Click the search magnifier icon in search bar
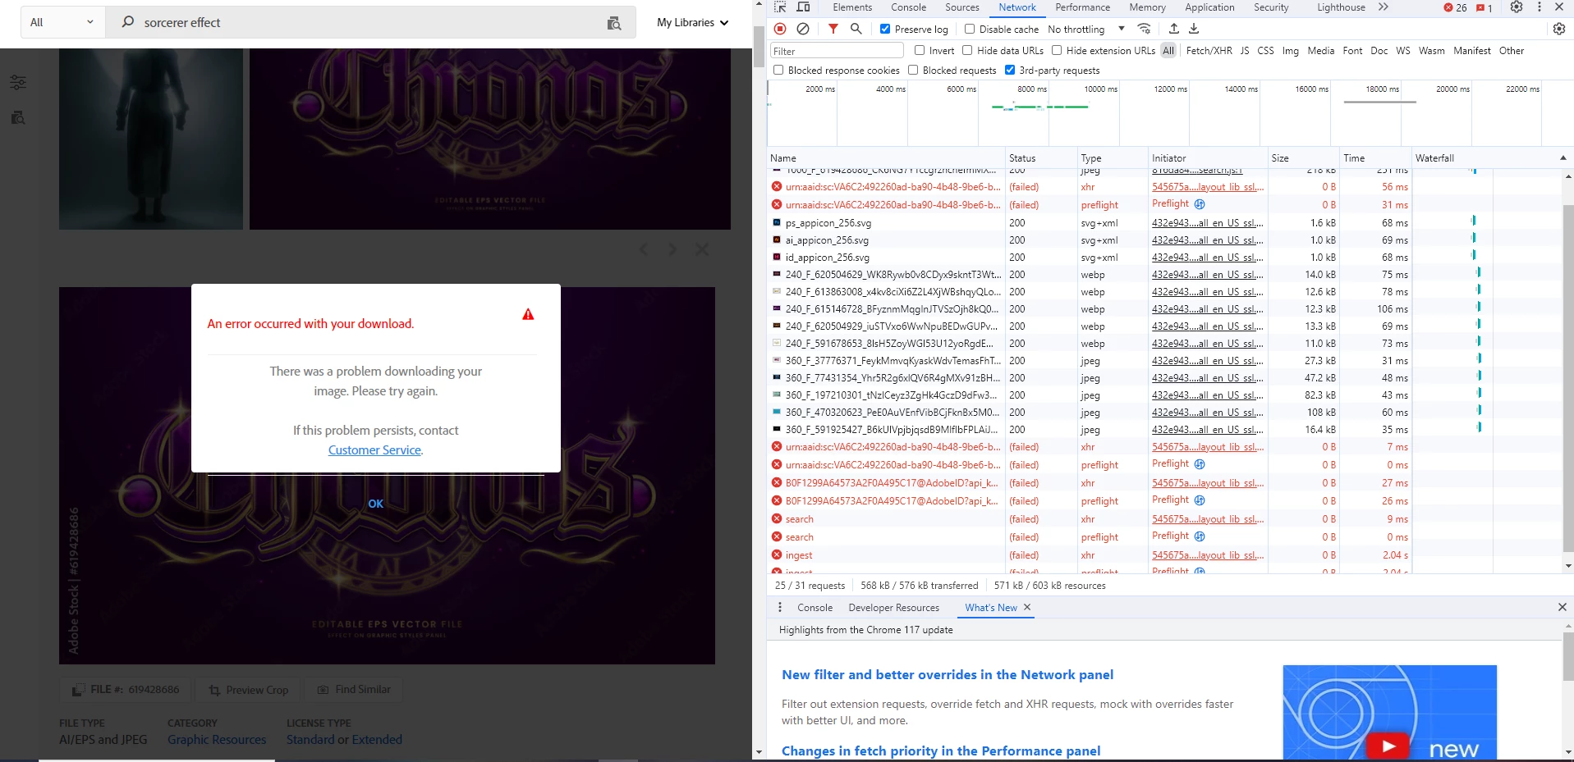The height and width of the screenshot is (762, 1574). 127,22
